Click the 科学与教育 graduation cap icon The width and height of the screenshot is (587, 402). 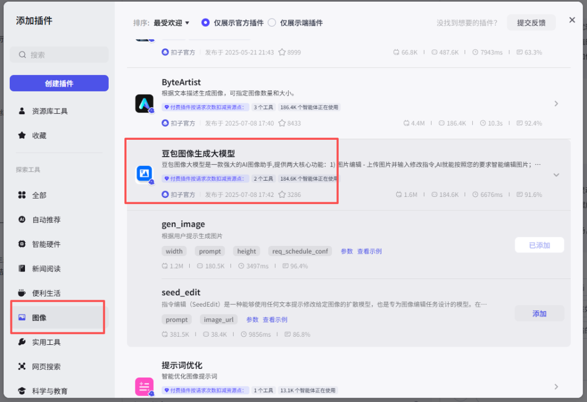point(22,391)
